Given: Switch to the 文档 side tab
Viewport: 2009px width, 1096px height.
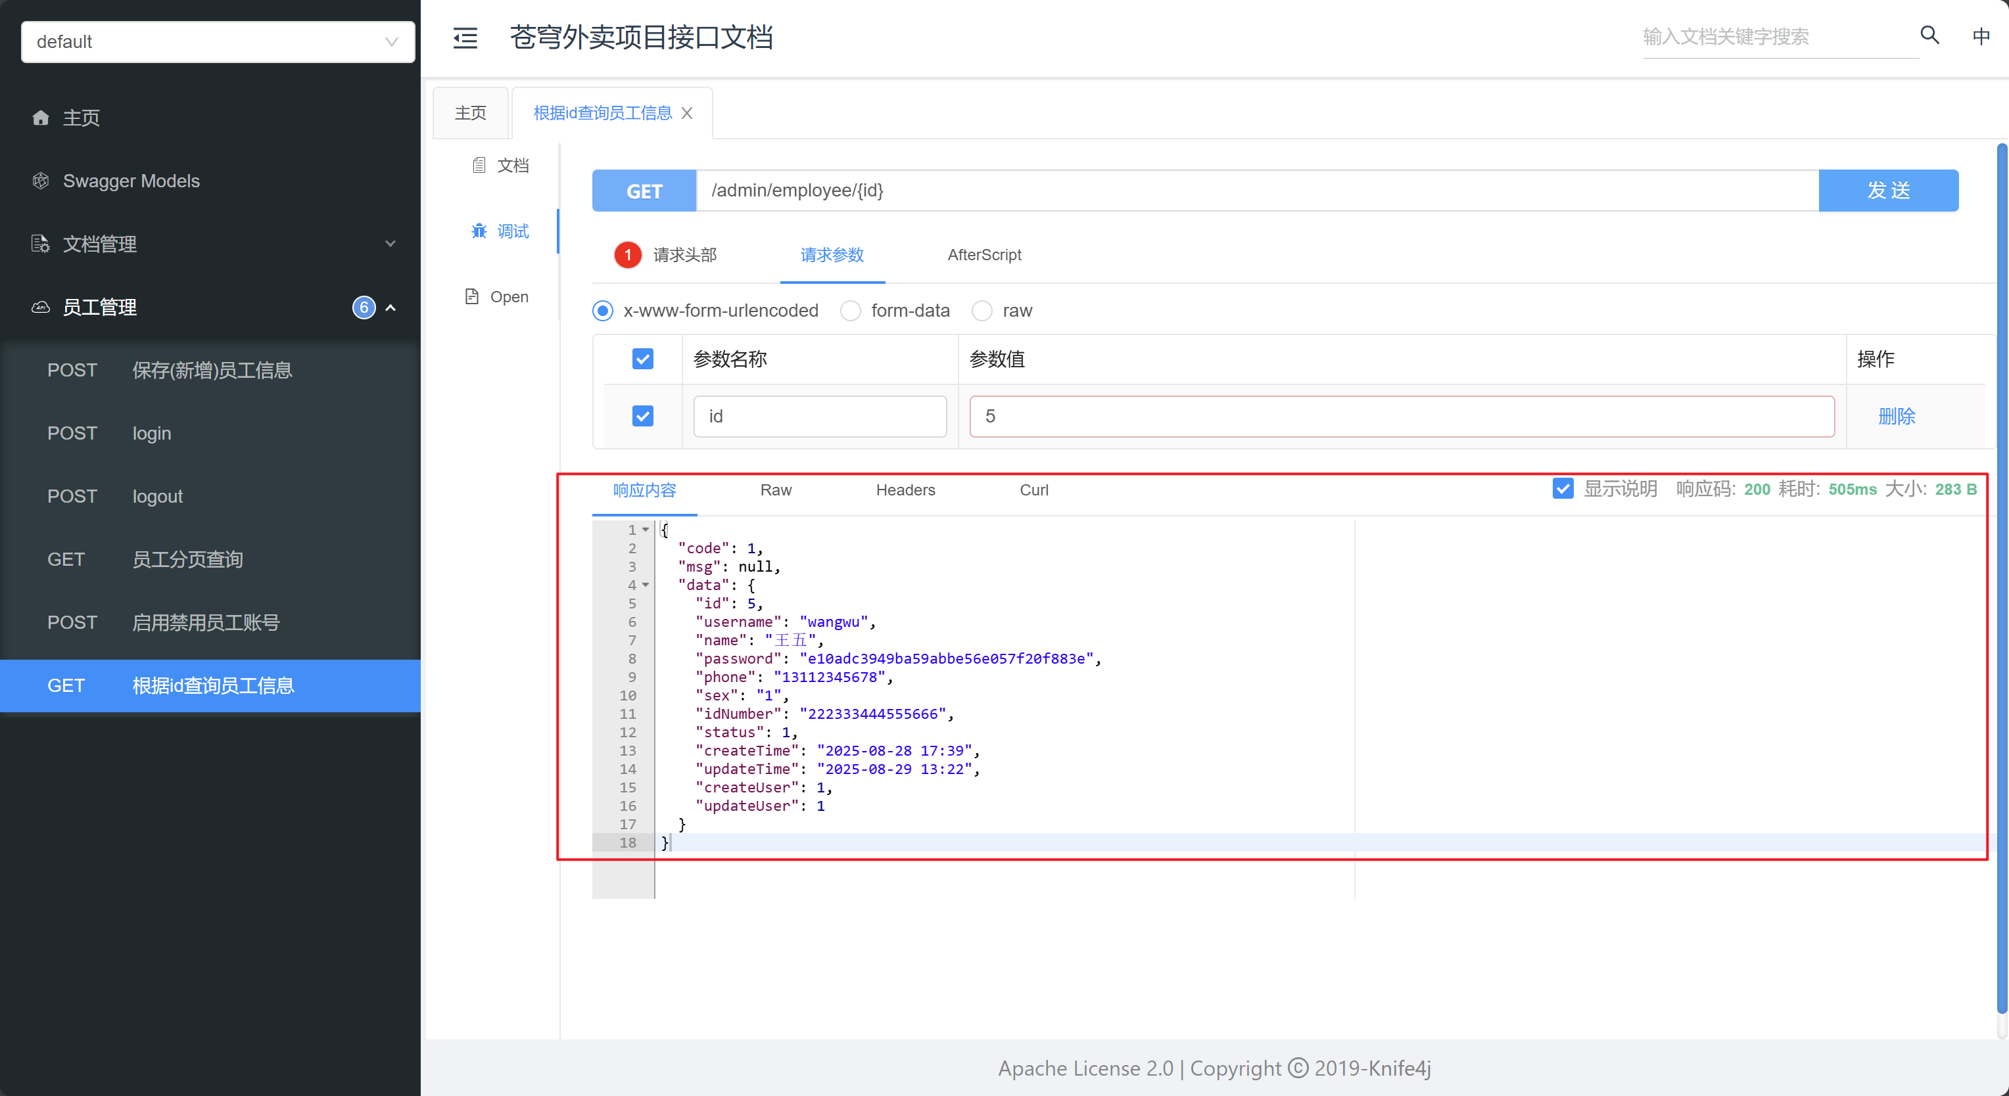Looking at the screenshot, I should click(x=500, y=166).
